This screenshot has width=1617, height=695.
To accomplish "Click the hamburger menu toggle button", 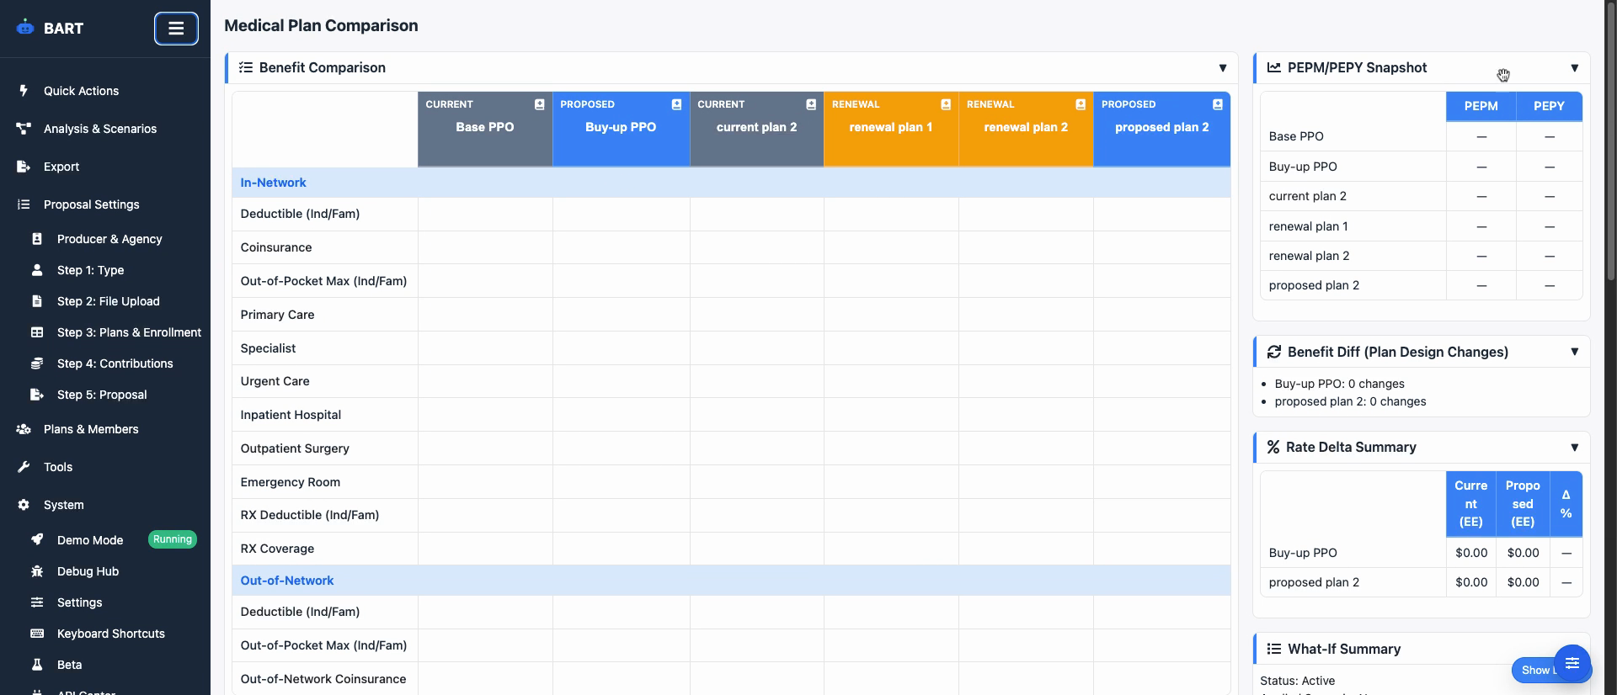I will click(176, 29).
